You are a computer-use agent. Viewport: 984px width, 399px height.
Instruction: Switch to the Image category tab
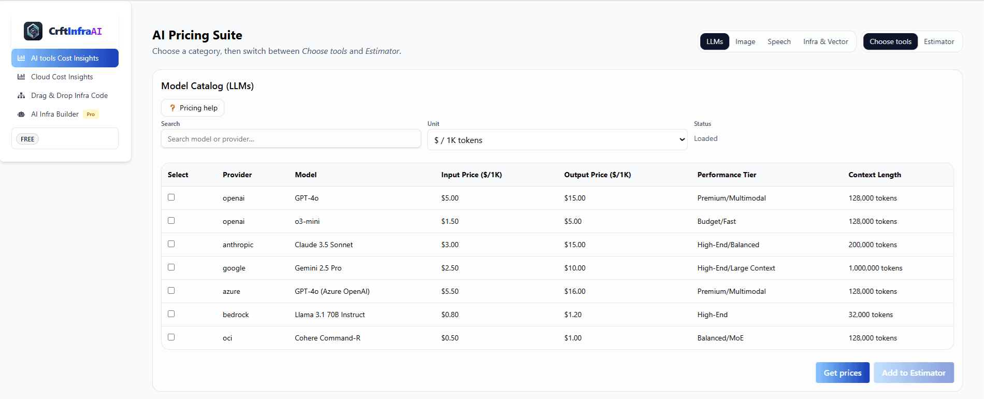[745, 41]
